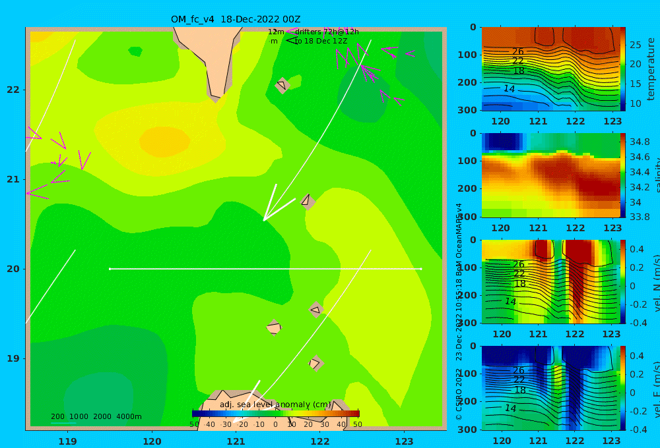Click the longitude label 123 on main map
This screenshot has height=448, width=660.
point(404,441)
